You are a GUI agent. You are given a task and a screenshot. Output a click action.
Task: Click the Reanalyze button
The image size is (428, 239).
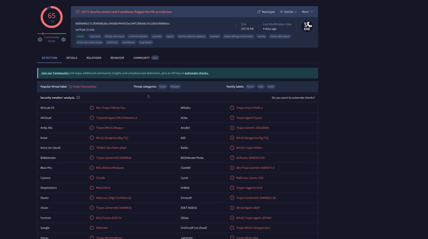click(266, 12)
